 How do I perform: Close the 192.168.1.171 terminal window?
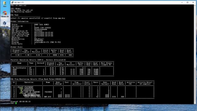coord(193,2)
